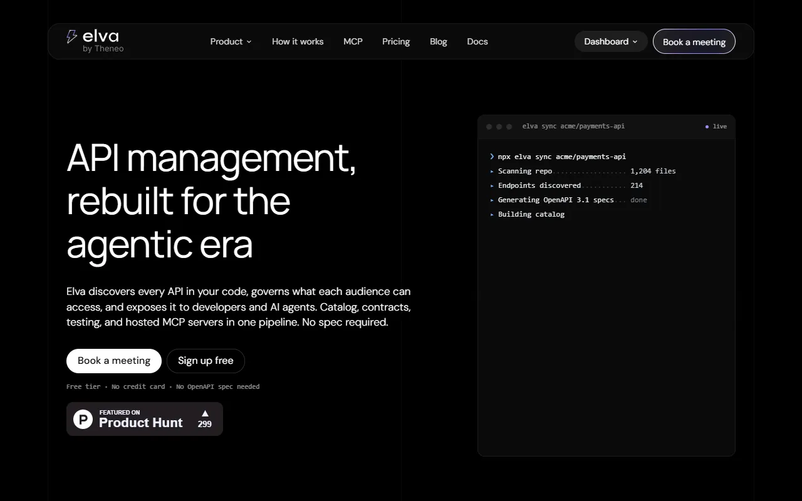
Task: Click the 'Building catalog' terminal line
Action: 528,214
